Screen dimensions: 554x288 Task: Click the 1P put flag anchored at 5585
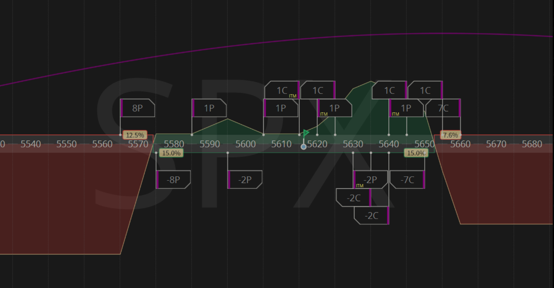click(x=209, y=108)
